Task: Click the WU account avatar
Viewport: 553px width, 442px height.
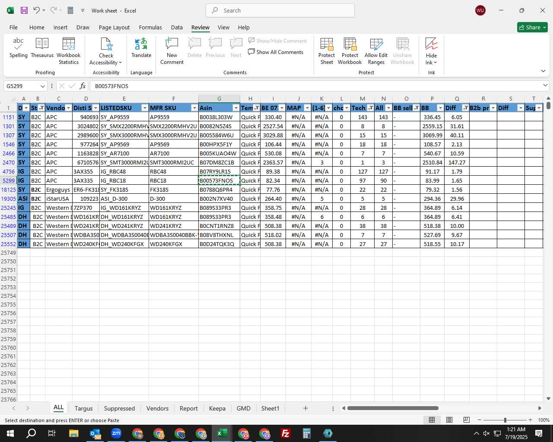Action: point(480,10)
